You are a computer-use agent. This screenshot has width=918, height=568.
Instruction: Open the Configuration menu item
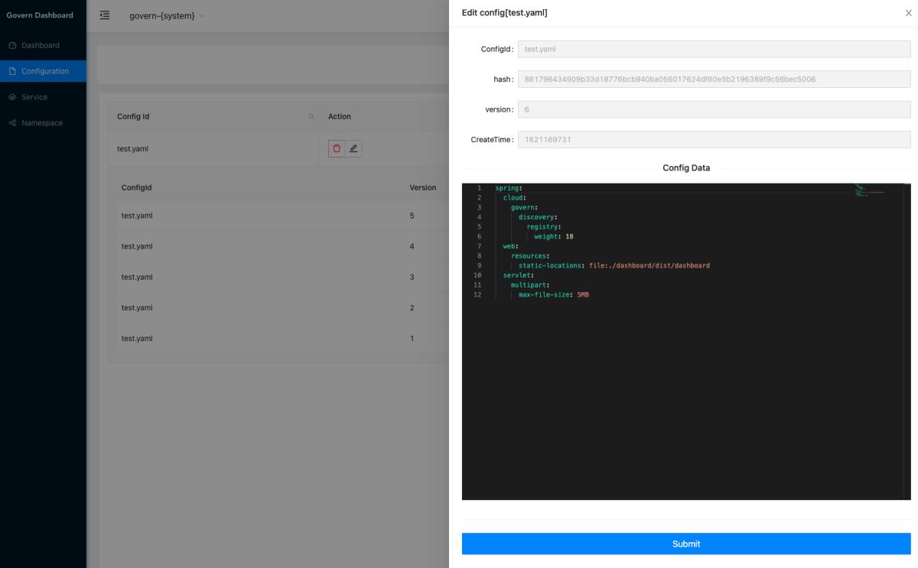pos(44,71)
